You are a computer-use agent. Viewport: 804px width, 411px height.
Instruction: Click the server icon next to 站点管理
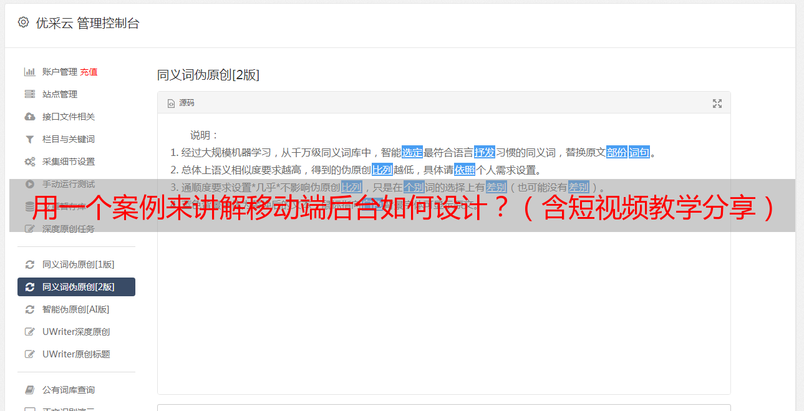click(29, 94)
